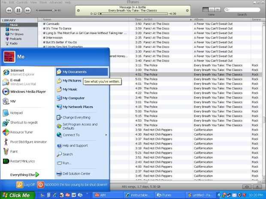Switch to instructable taskbar window
This screenshot has width=266, height=199.
coord(139,195)
